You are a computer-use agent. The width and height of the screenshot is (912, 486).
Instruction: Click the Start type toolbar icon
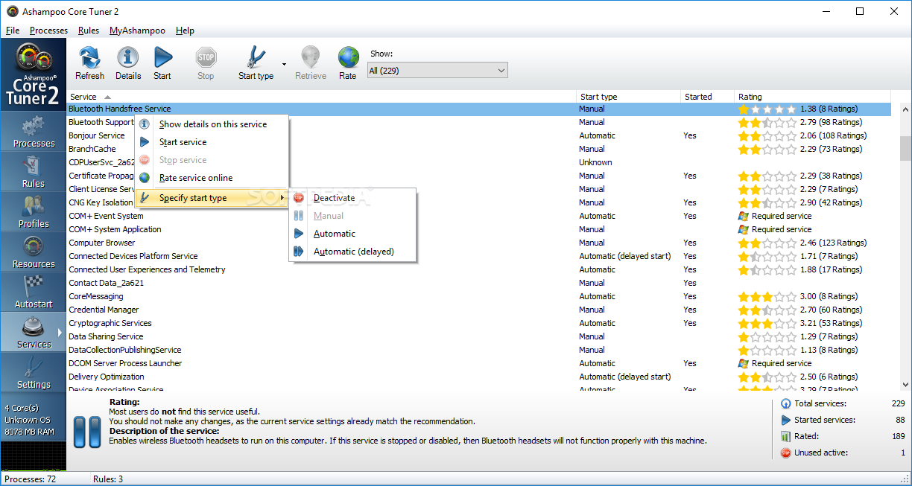click(x=256, y=63)
